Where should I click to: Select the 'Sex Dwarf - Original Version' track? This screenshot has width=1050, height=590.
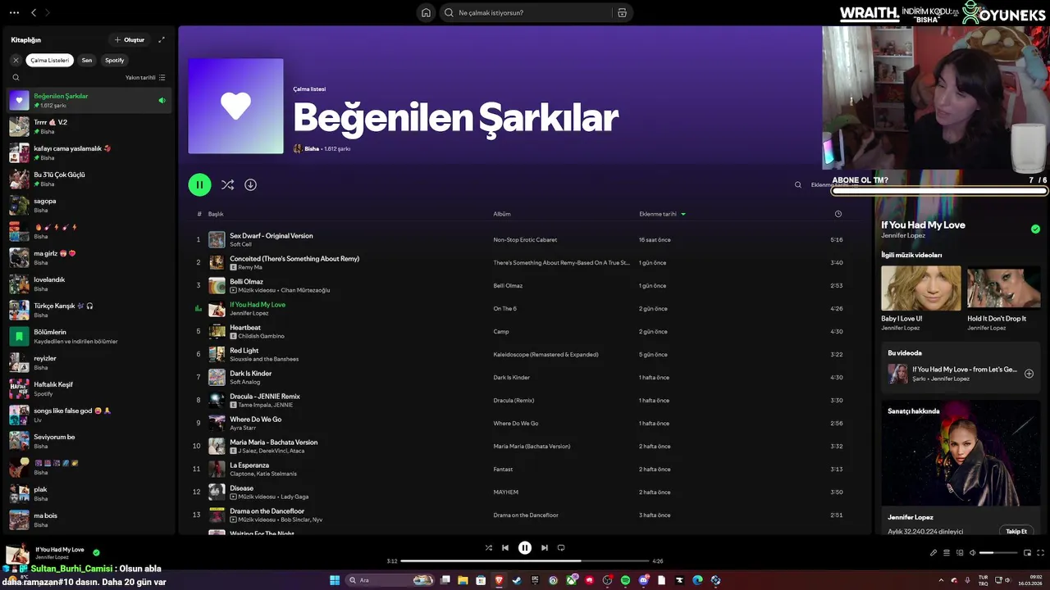(x=271, y=235)
